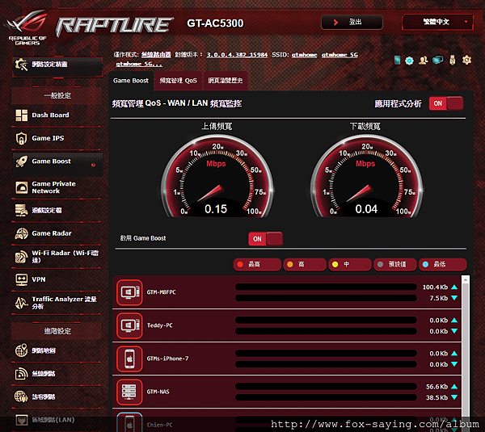Click the 上傳頻寬 upload speed gauge
The width and height of the screenshot is (485, 432).
tap(217, 176)
